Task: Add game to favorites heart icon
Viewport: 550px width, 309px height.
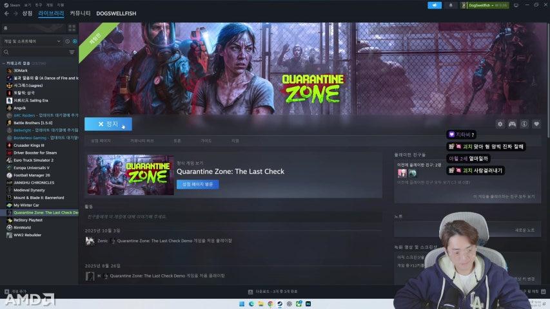Action: [x=536, y=124]
